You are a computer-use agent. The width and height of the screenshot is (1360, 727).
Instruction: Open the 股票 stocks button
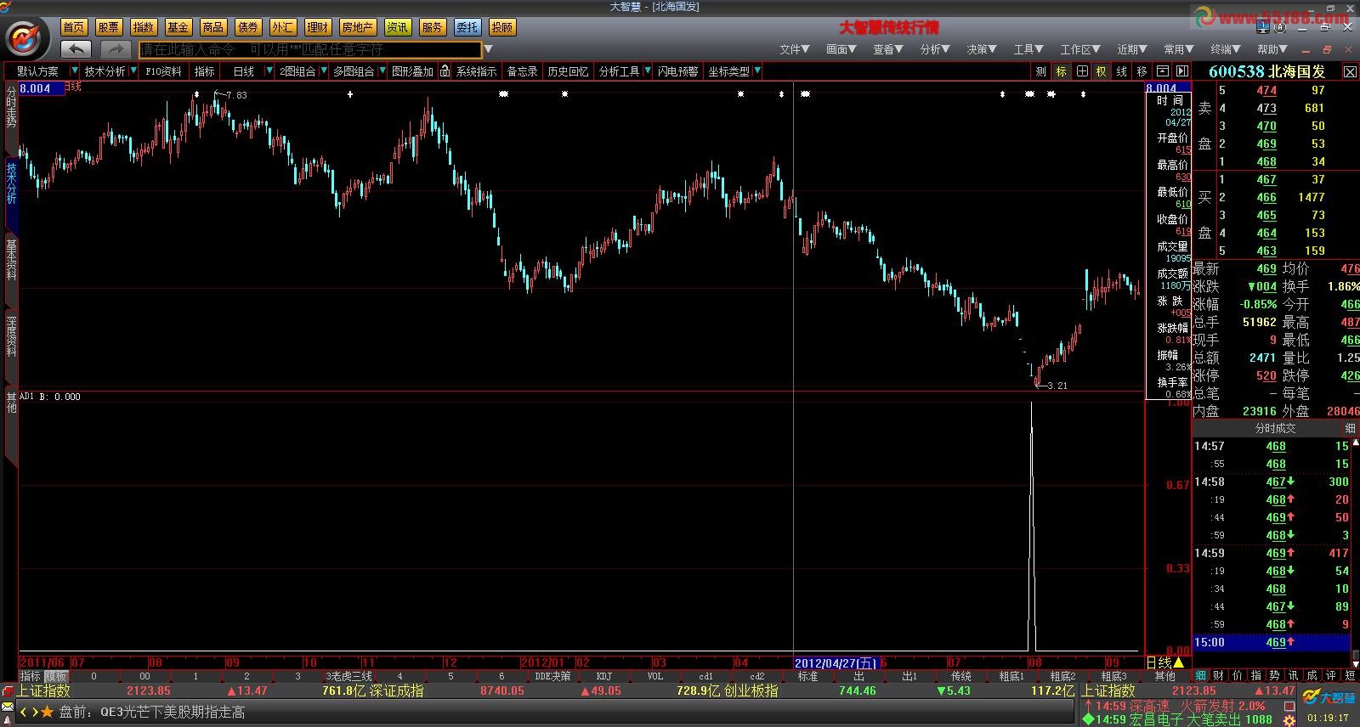(x=109, y=27)
